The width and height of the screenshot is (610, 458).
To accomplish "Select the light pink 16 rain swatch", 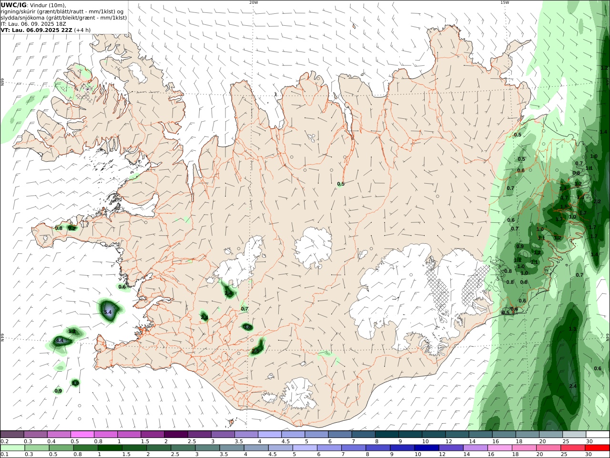I will click(x=500, y=448).
